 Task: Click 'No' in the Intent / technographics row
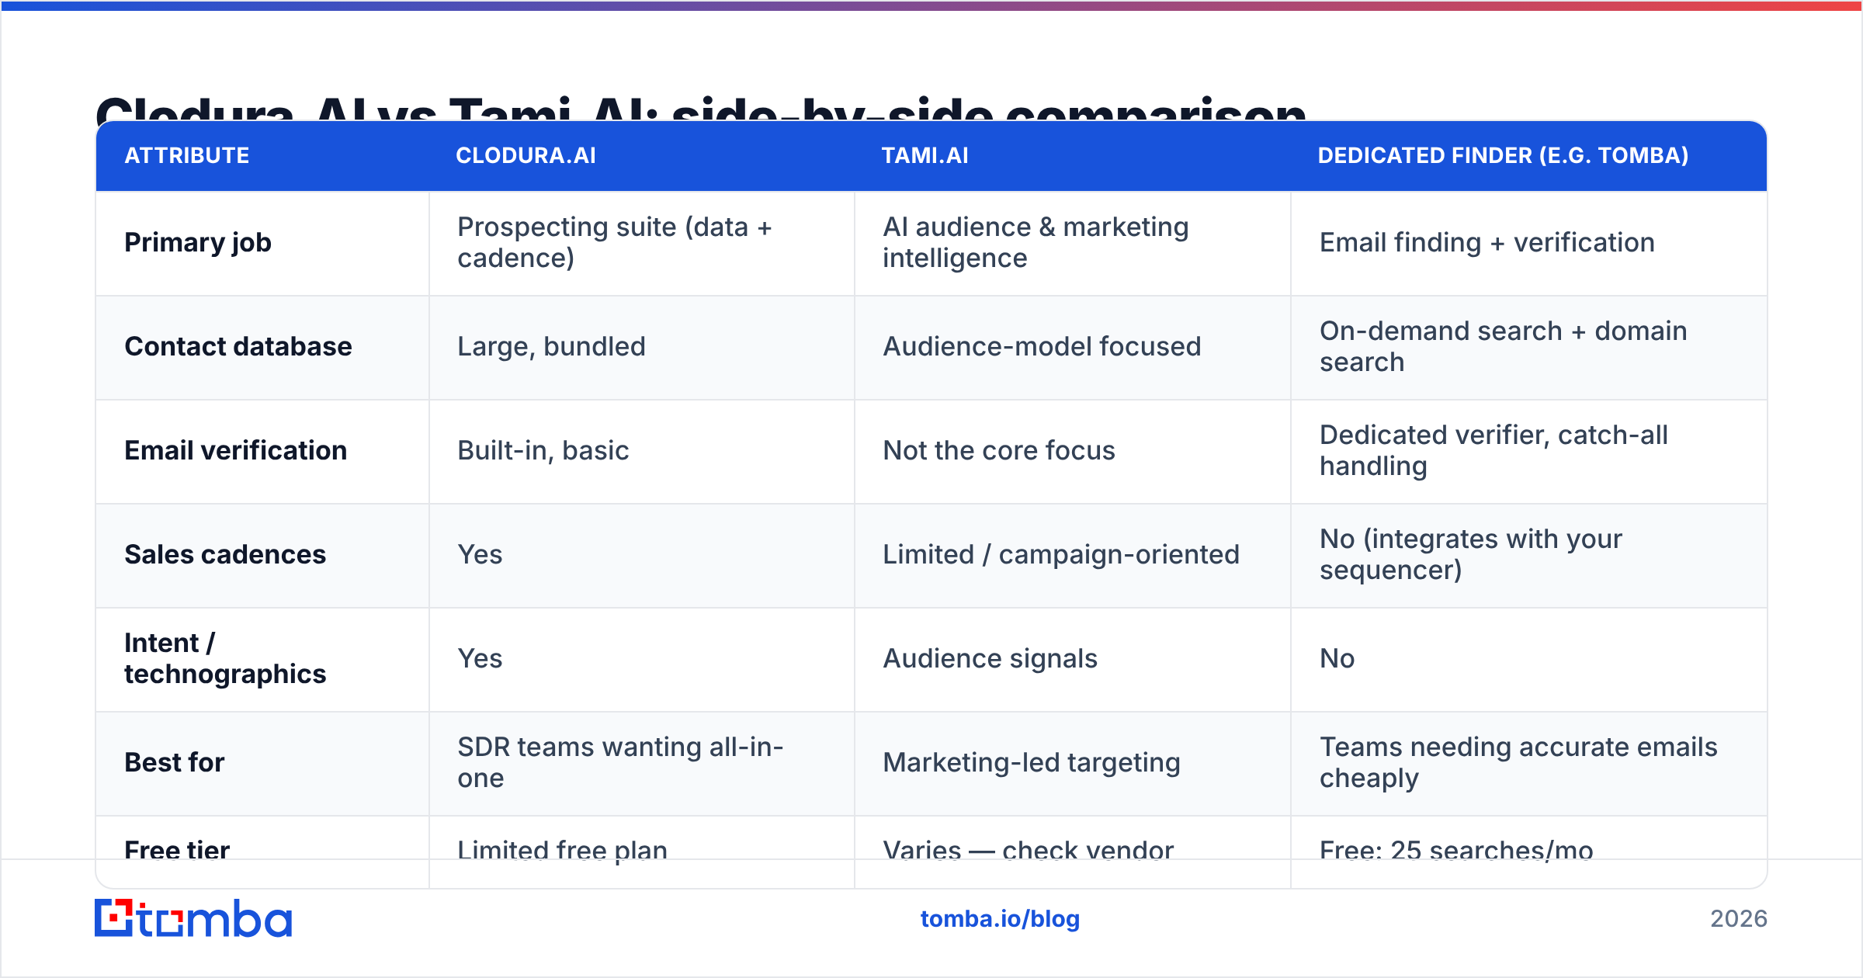[x=1337, y=658]
